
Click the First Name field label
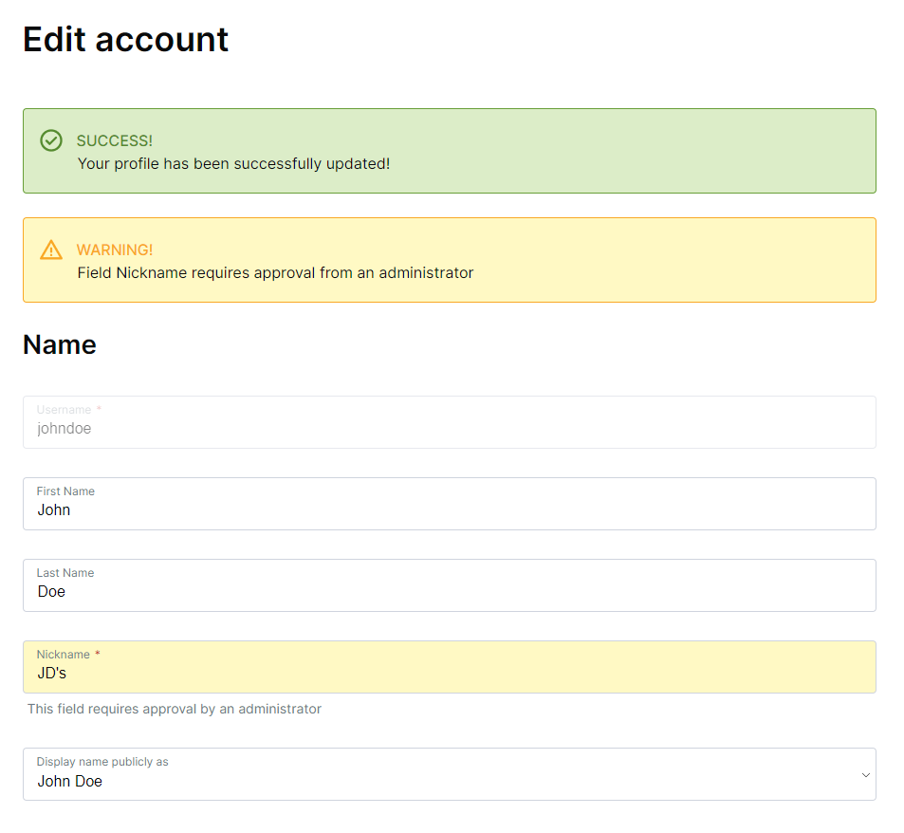[x=65, y=491]
